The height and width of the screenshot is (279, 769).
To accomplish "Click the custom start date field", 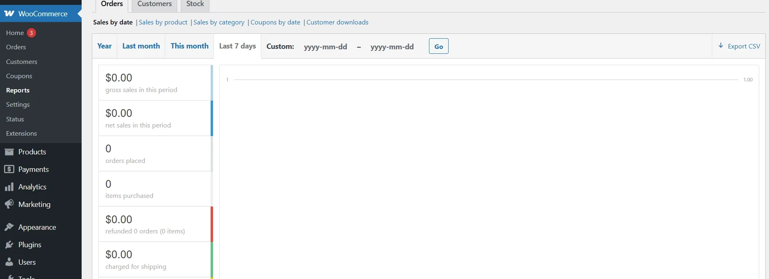I will click(326, 46).
